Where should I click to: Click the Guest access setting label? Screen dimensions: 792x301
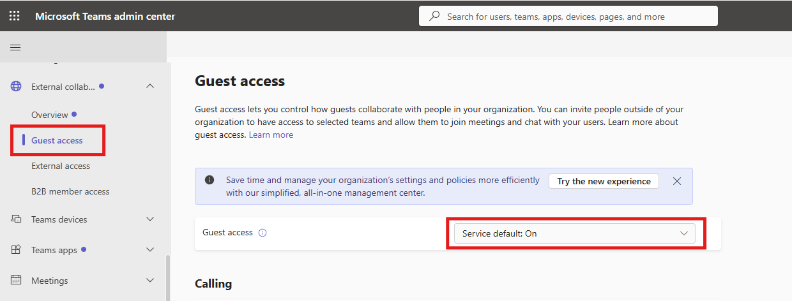227,233
